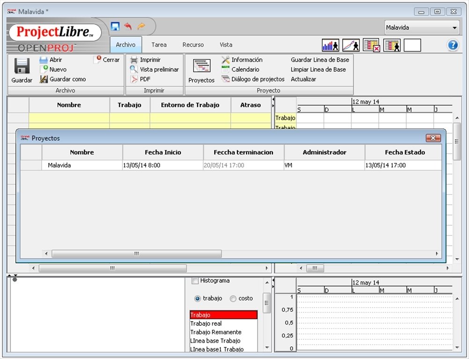Open the Malavida project dropdown
The image size is (469, 359).
422,28
